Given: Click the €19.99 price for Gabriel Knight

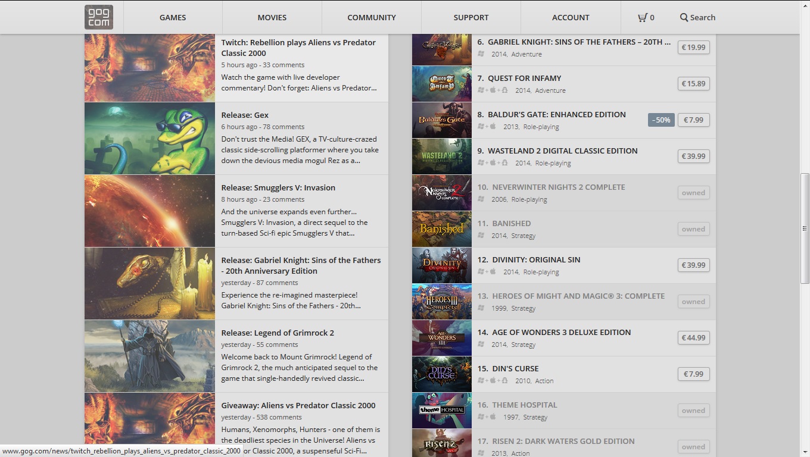Looking at the screenshot, I should (693, 48).
